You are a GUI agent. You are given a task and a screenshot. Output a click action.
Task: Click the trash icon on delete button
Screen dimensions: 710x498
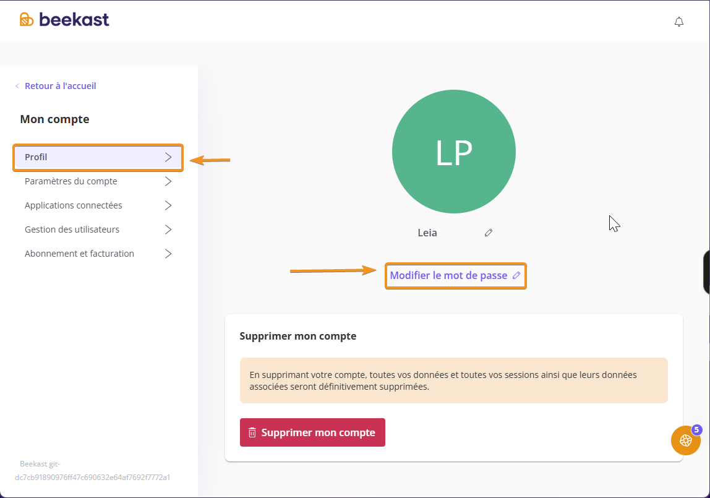[252, 432]
